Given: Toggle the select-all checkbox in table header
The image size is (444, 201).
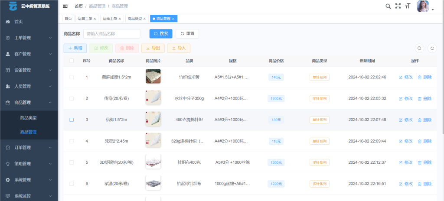Looking at the screenshot, I should tap(72, 61).
